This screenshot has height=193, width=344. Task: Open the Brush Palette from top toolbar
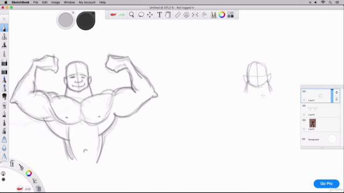coord(213,14)
